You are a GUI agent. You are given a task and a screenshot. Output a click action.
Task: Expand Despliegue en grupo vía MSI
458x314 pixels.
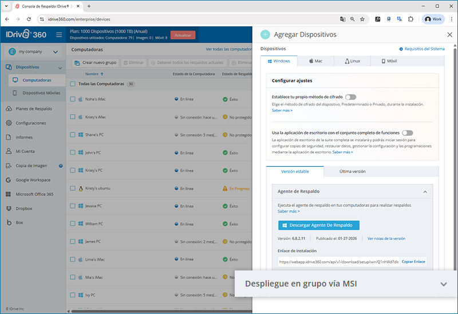[x=443, y=284]
